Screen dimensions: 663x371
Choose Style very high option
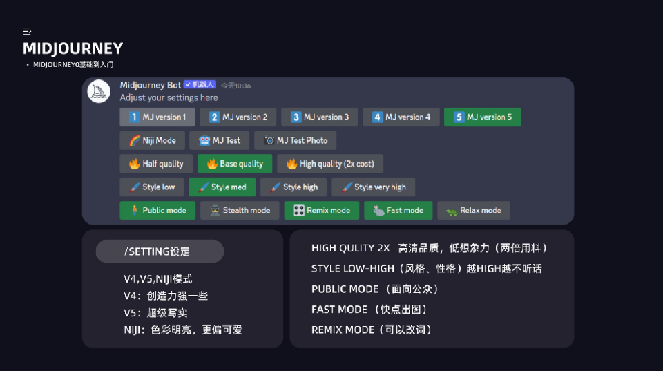[373, 187]
